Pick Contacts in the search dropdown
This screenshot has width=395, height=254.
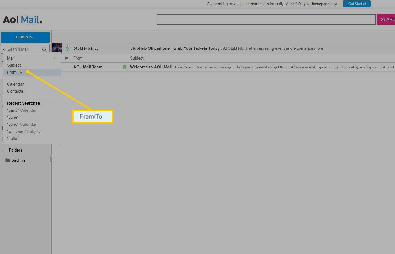(32, 91)
